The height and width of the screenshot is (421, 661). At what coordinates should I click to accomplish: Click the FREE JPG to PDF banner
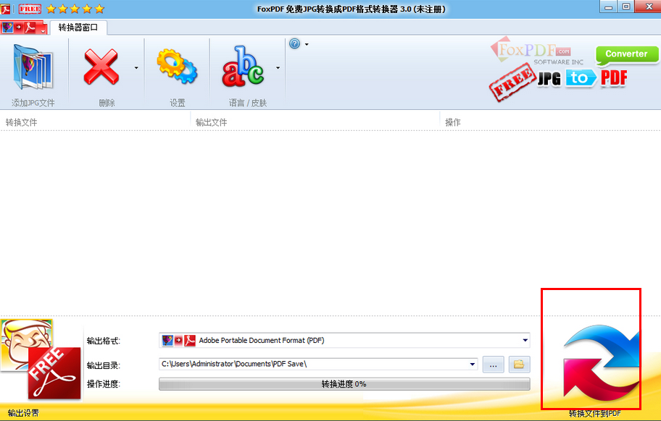click(559, 81)
